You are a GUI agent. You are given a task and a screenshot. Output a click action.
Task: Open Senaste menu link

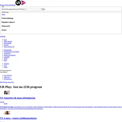pyautogui.click(x=6, y=45)
